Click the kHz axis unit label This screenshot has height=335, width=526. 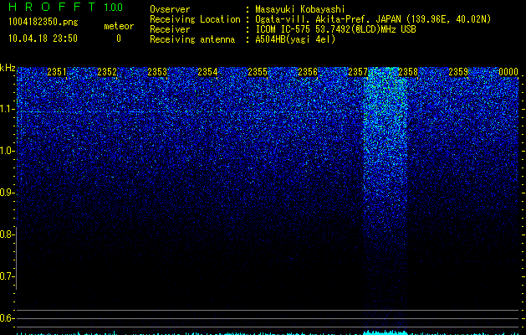point(8,68)
